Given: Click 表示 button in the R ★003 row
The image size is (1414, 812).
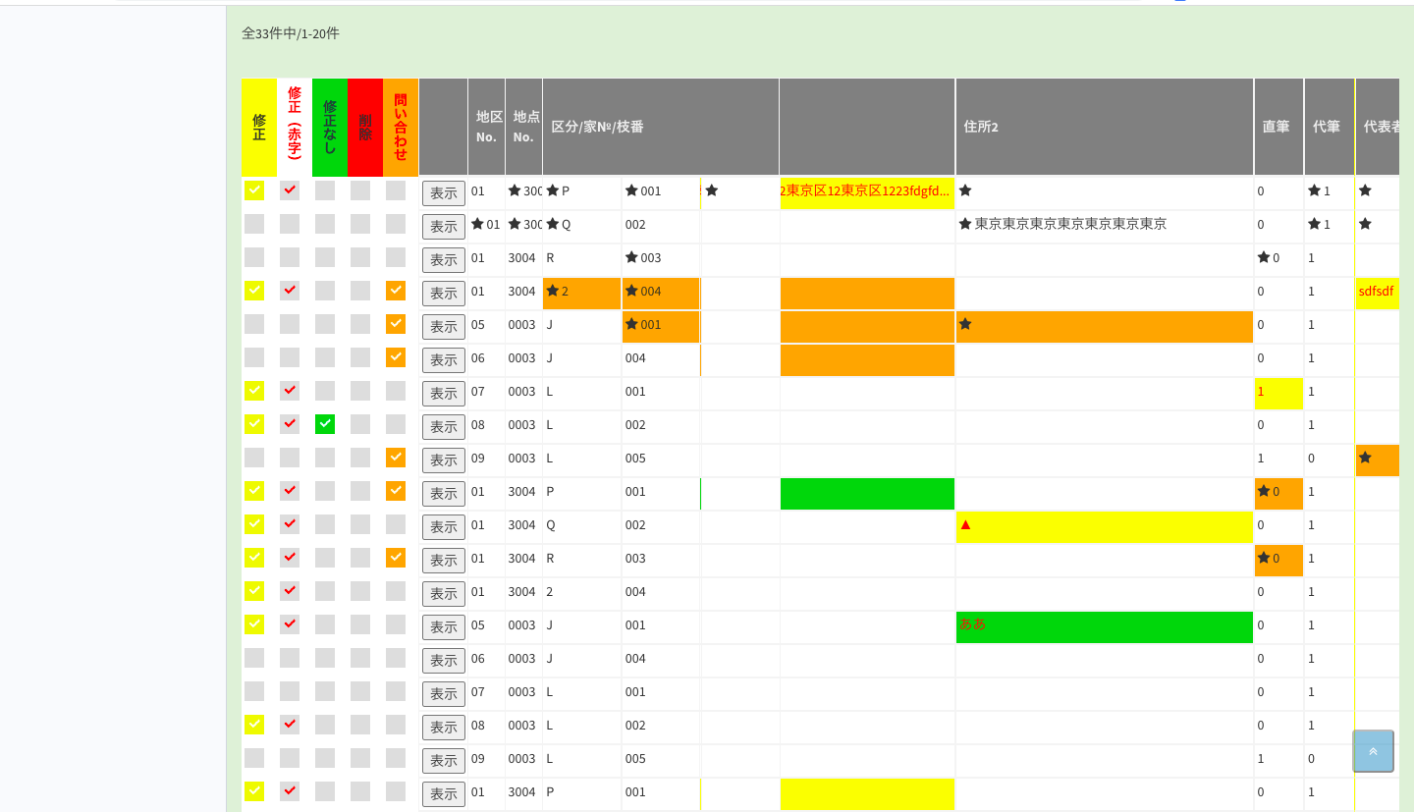Looking at the screenshot, I should coord(444,260).
